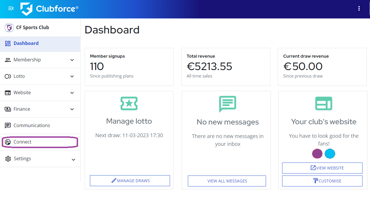Expand the Lotto submenu arrow
The height and width of the screenshot is (200, 370).
(72, 76)
